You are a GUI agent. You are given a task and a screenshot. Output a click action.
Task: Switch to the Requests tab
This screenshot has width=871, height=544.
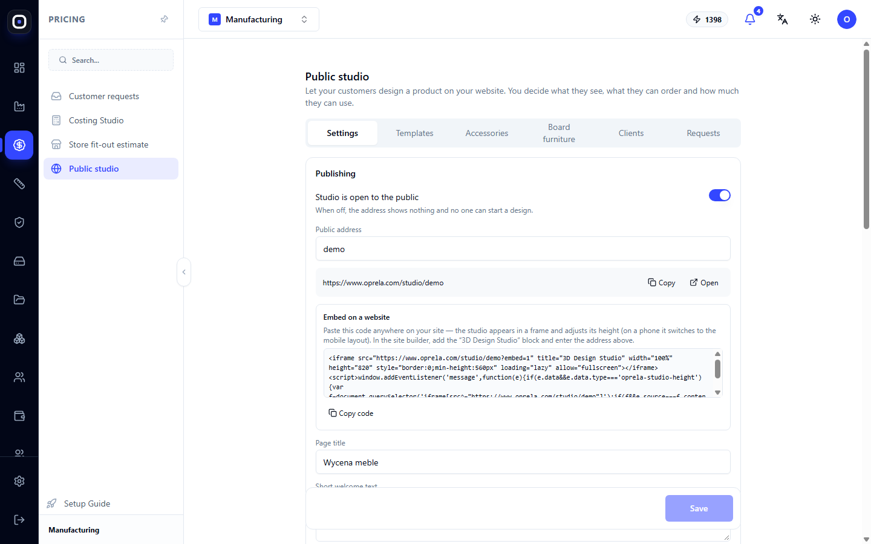[x=703, y=133]
